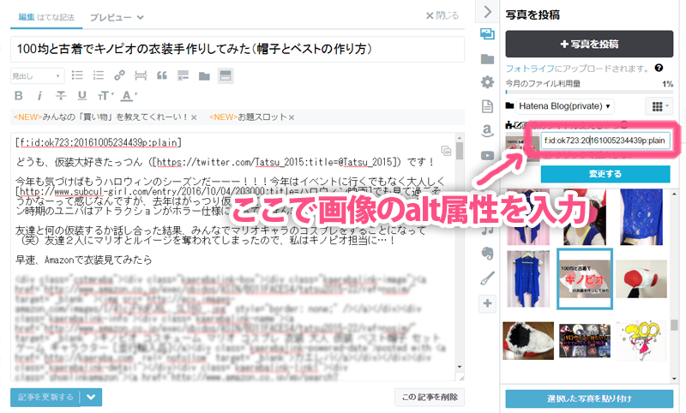Open the photo upload sidebar panel
Image resolution: width=686 pixels, height=413 pixels.
[487, 33]
